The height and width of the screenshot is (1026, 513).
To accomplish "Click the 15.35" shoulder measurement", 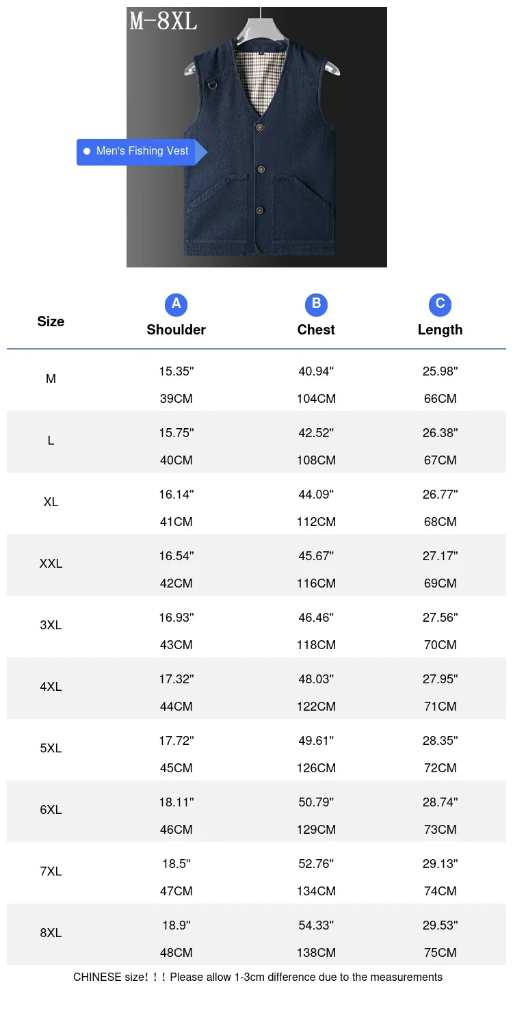I will 176,371.
